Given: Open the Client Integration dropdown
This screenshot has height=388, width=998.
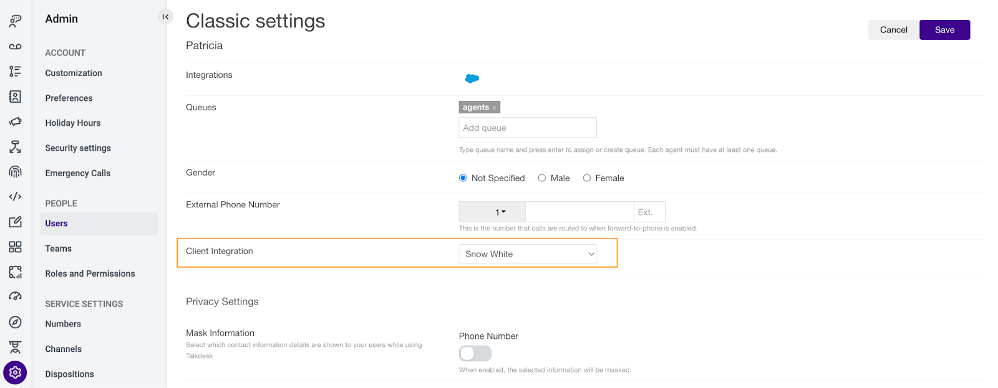Looking at the screenshot, I should click(x=528, y=254).
